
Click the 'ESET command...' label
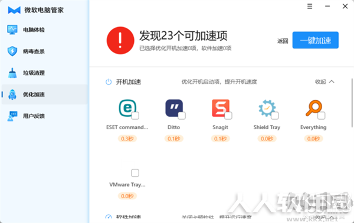click(x=127, y=127)
